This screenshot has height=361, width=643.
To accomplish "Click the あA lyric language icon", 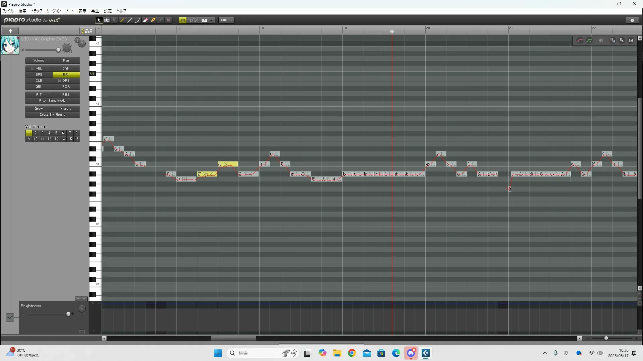I will [622, 40].
